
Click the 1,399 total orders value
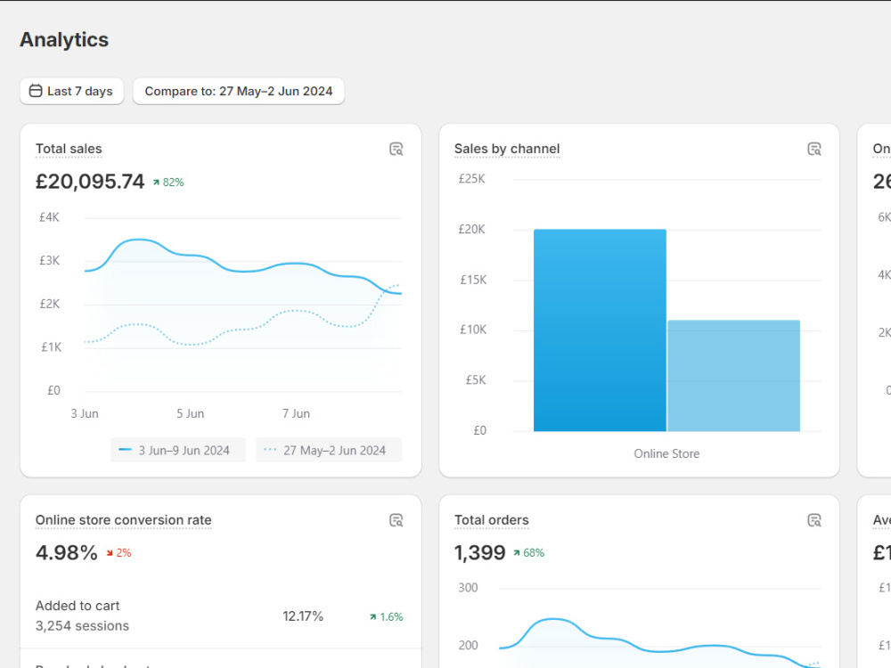click(x=479, y=552)
